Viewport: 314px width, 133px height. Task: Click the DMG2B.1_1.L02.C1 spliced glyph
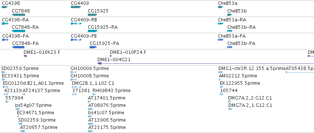[77, 87]
